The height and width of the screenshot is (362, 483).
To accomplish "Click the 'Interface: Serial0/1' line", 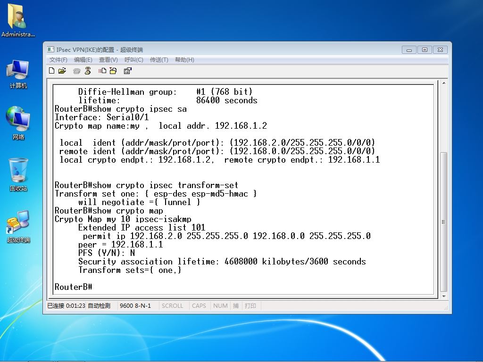I will click(102, 117).
